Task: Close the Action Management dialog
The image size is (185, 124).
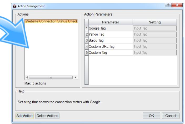Action: 177,5
